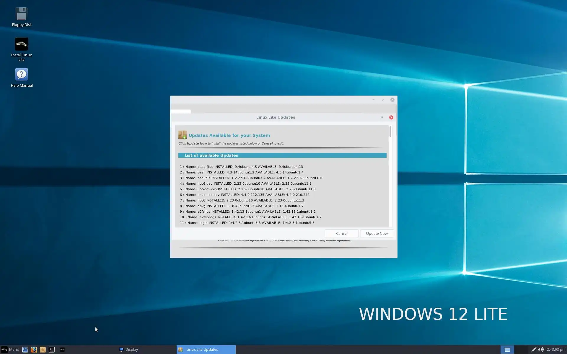Launch Firefox from the taskbar

pos(34,350)
